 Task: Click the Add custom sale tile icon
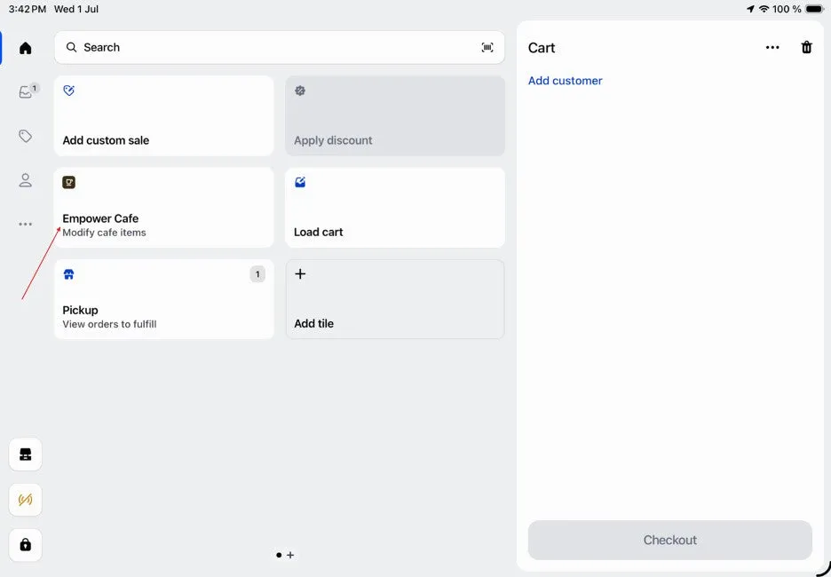[69, 91]
